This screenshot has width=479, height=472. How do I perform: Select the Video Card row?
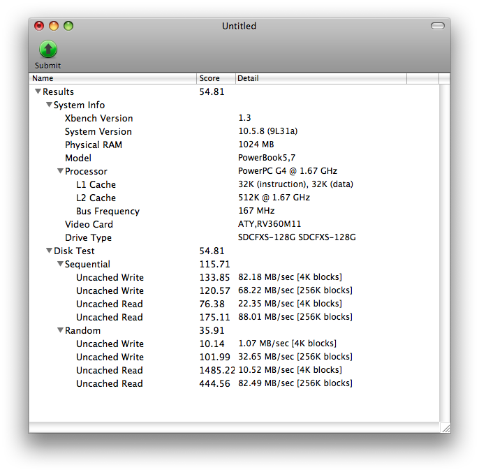[x=235, y=224]
